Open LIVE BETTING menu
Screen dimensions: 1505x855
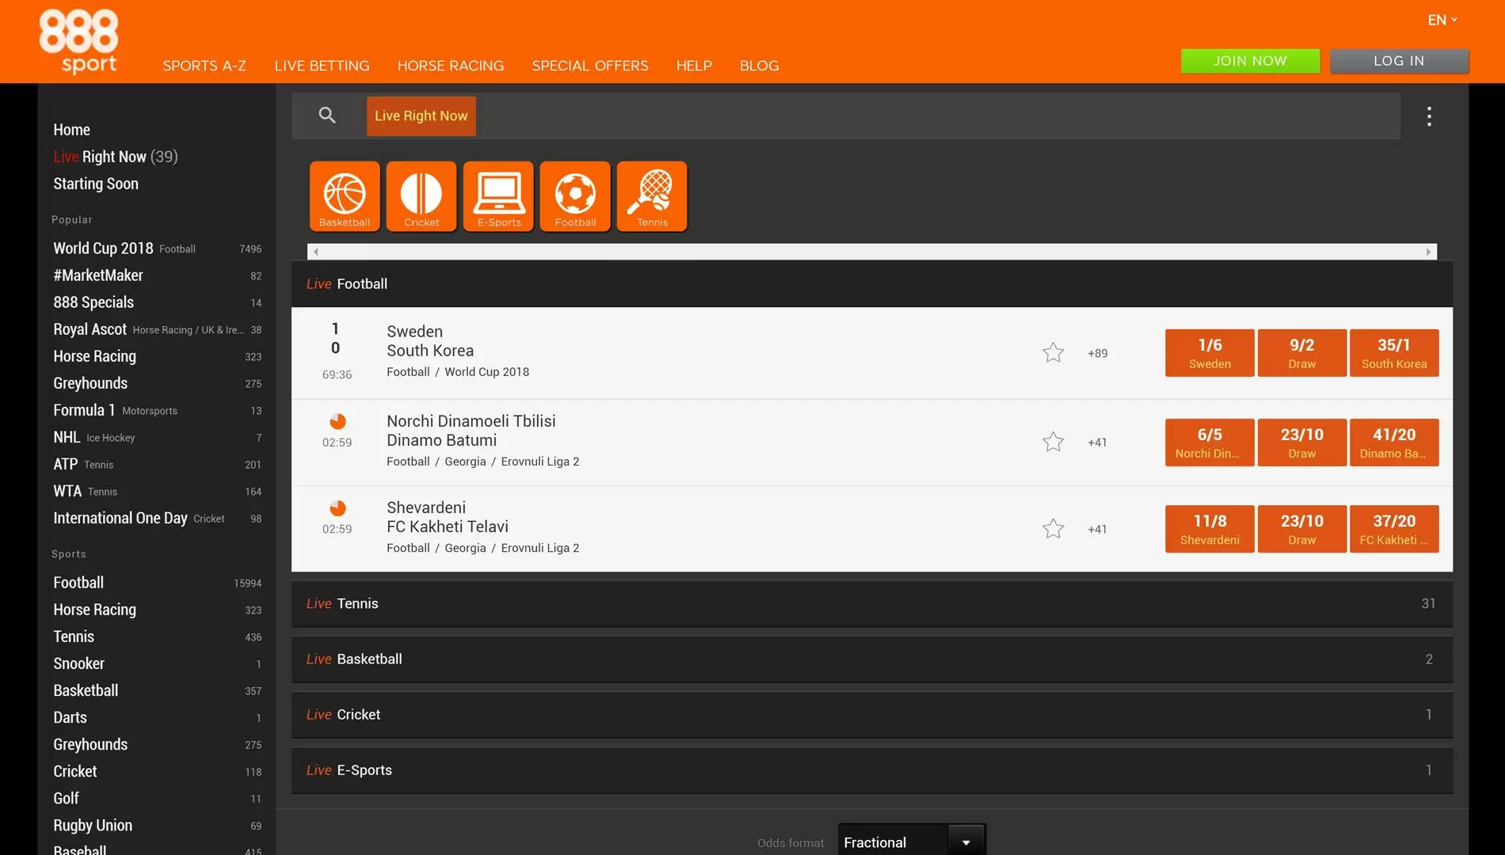click(322, 66)
